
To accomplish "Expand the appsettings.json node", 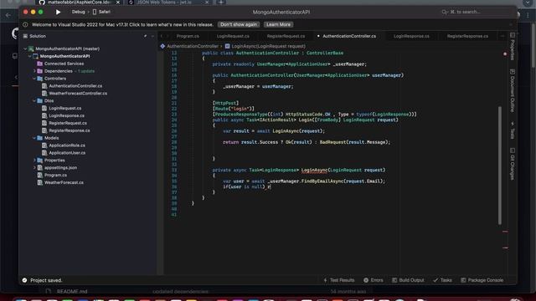I will point(34,167).
